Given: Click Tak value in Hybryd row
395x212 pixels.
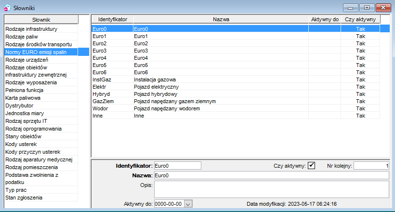Looking at the screenshot, I should coord(360,94).
